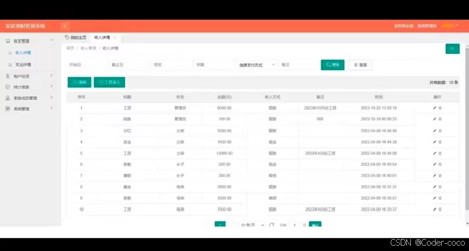
Task: Click the pencil icon on the 12000.00 row
Action: coord(435,153)
